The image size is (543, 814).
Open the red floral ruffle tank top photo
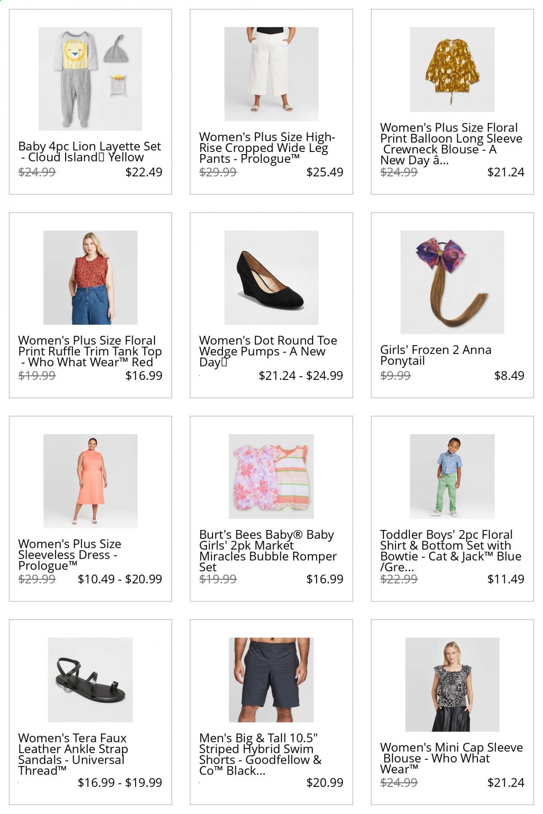click(x=90, y=277)
